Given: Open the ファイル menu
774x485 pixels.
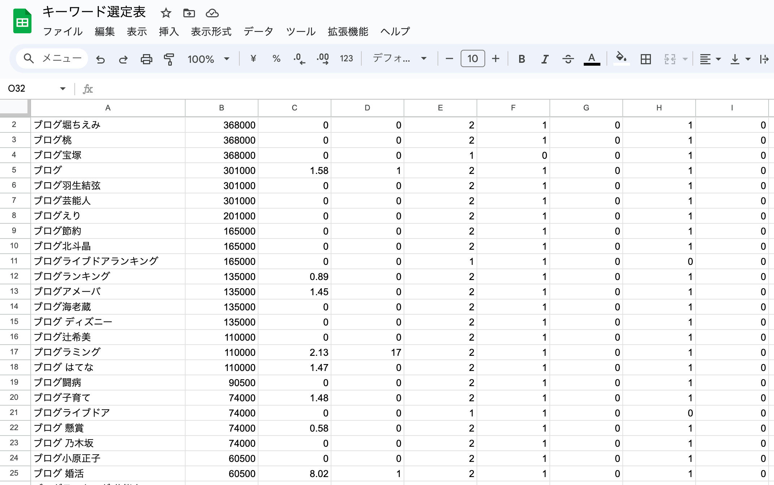Looking at the screenshot, I should [x=63, y=32].
